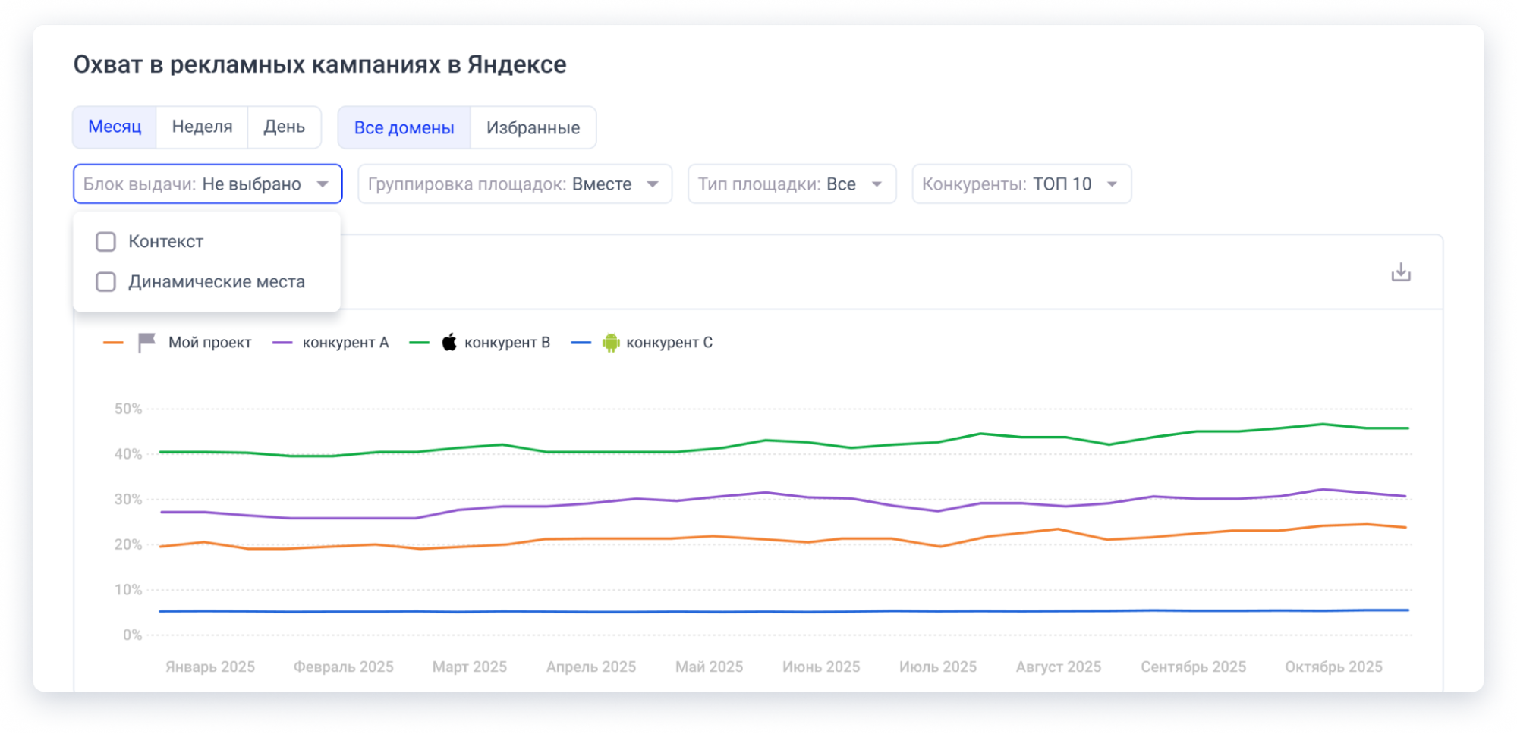Click the Январь 2025 axis label
The width and height of the screenshot is (1517, 734).
pos(210,667)
